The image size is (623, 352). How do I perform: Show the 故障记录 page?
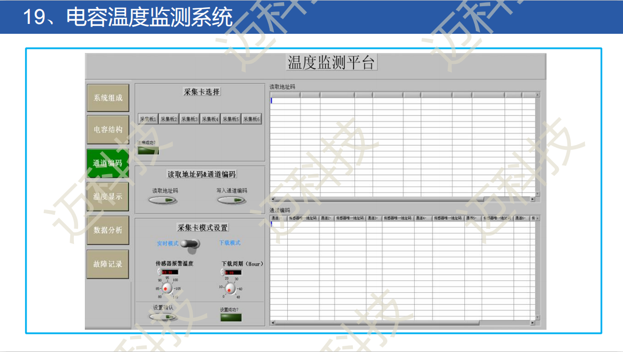pyautogui.click(x=108, y=264)
